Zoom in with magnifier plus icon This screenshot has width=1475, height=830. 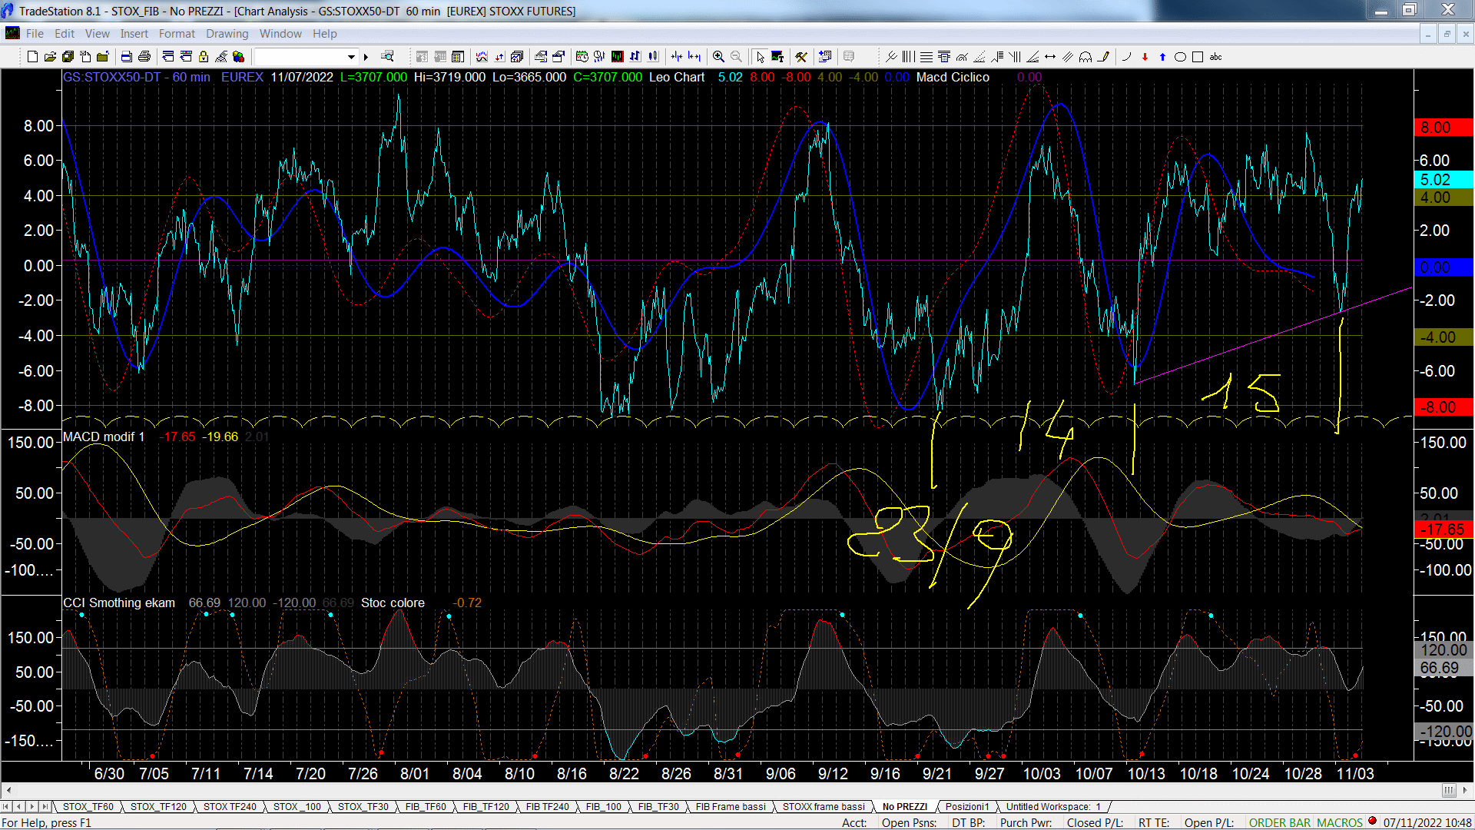click(x=718, y=57)
